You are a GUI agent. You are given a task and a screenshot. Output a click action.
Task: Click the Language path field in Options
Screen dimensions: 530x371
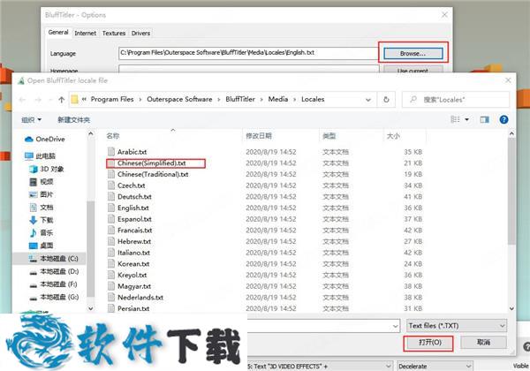248,53
